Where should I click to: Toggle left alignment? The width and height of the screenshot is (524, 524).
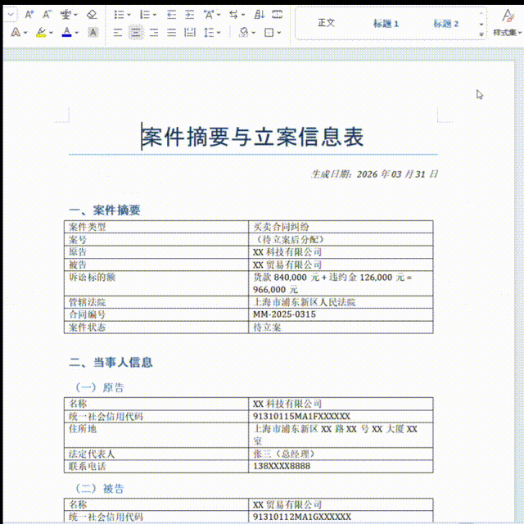pos(117,33)
